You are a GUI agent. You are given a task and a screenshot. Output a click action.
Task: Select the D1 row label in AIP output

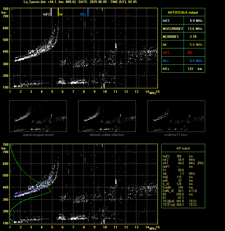(x=165, y=170)
